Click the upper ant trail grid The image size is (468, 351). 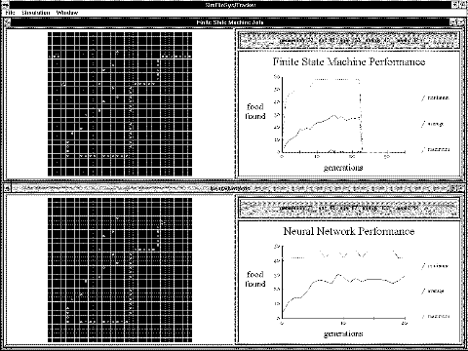(120, 104)
